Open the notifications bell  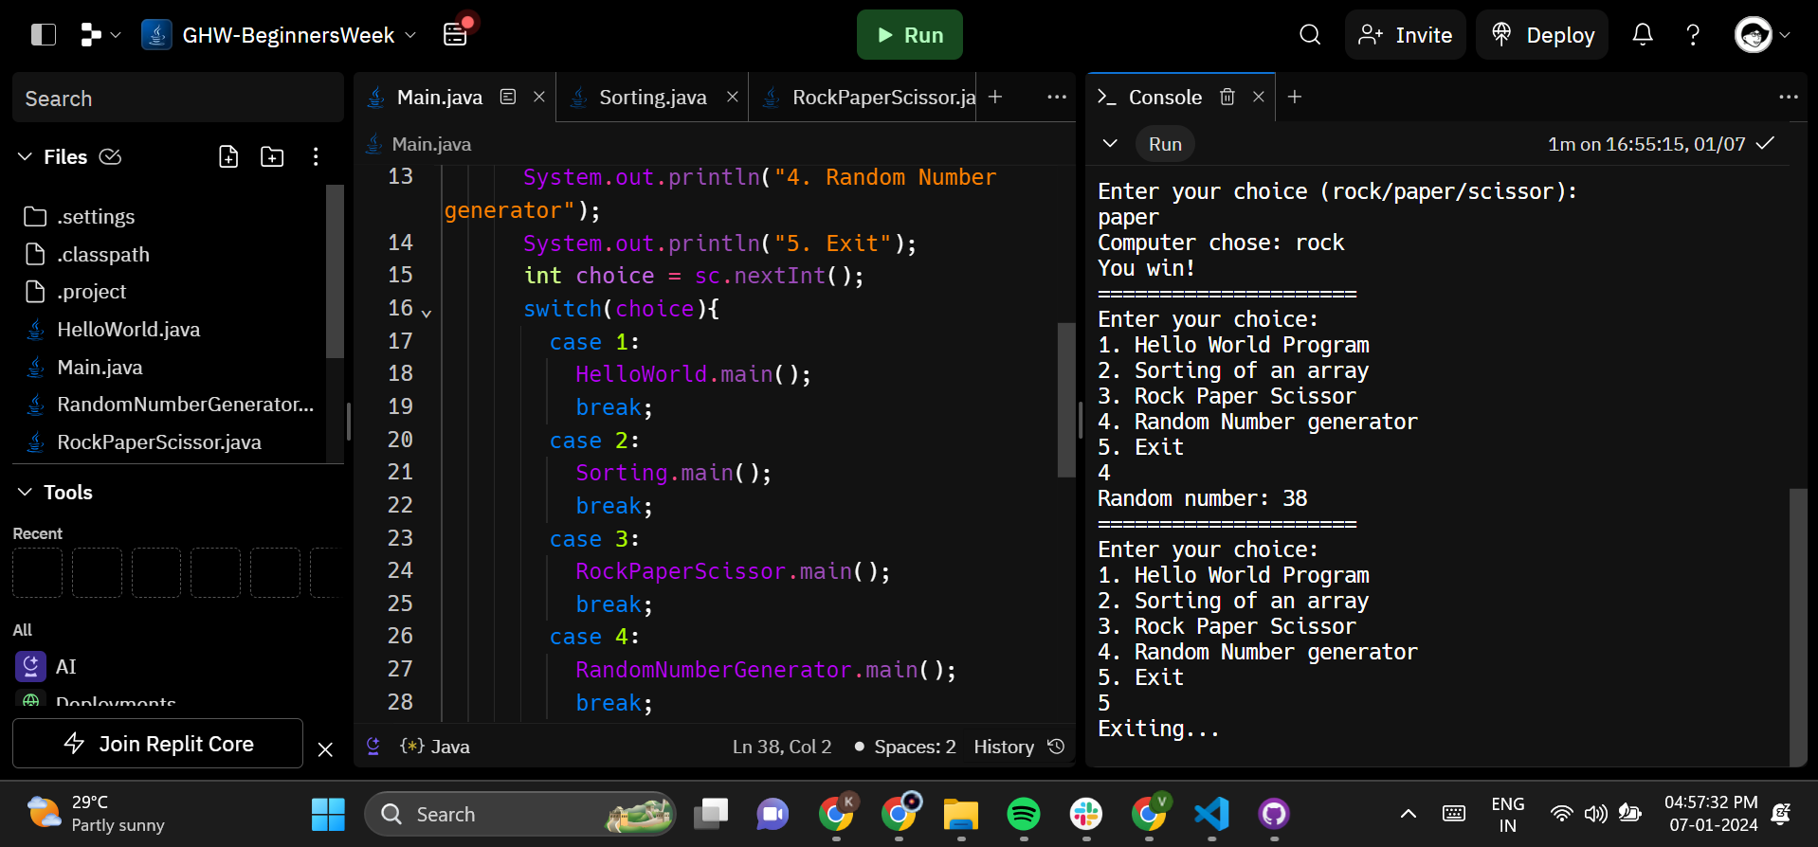(1643, 35)
